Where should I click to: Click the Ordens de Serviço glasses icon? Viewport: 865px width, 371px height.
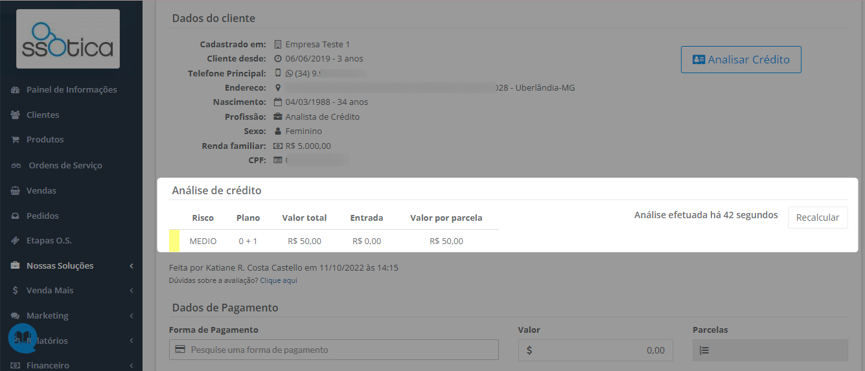pyautogui.click(x=16, y=165)
